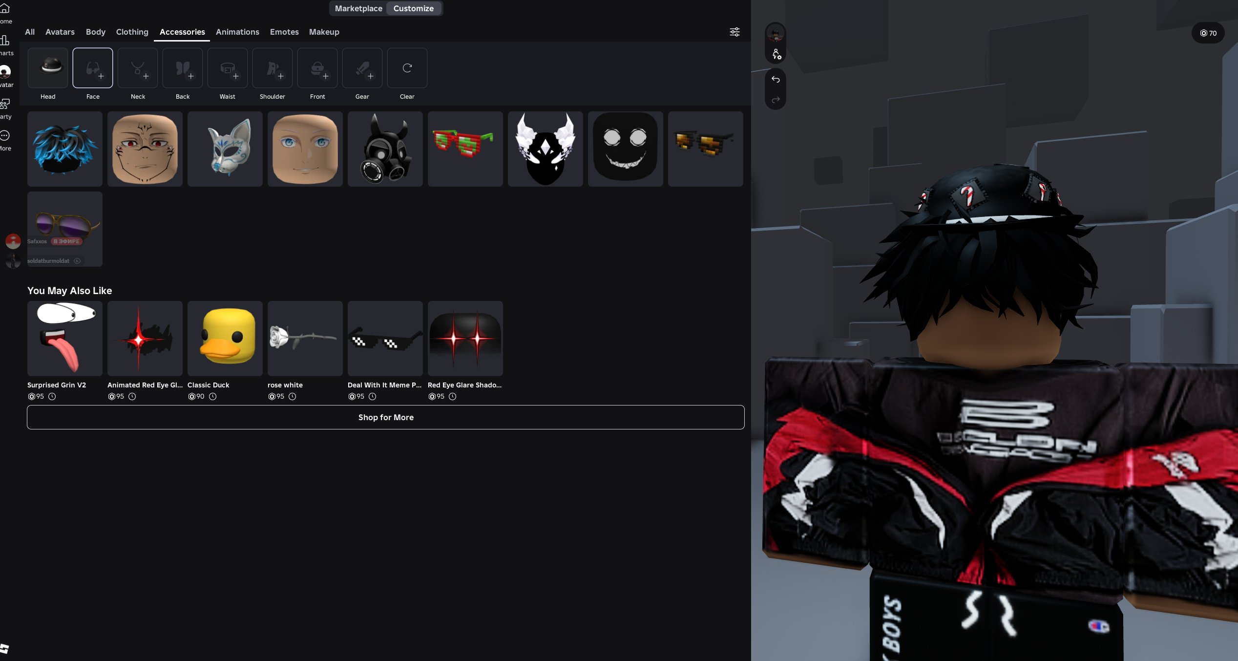The width and height of the screenshot is (1238, 661).
Task: Open the Red Eye Glare Shadow item
Action: [x=465, y=339]
